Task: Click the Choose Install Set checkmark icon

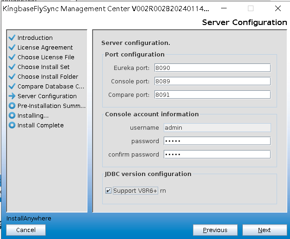Action: tap(12, 67)
